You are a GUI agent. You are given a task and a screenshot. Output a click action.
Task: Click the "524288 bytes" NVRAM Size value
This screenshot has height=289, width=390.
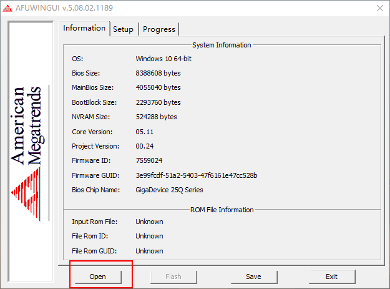(156, 117)
